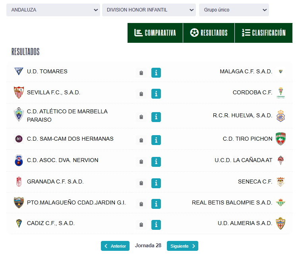Switch to the Resultados tab
The width and height of the screenshot is (296, 254).
pyautogui.click(x=209, y=33)
